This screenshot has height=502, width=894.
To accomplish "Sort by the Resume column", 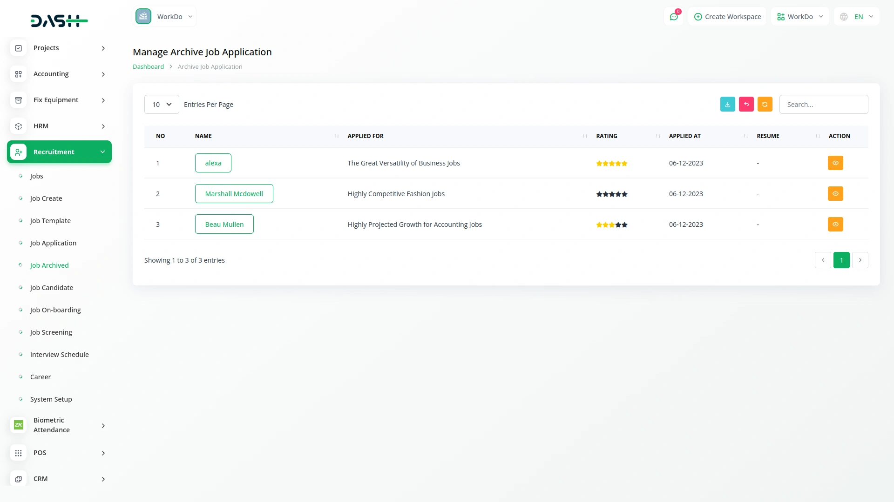I will pyautogui.click(x=818, y=136).
